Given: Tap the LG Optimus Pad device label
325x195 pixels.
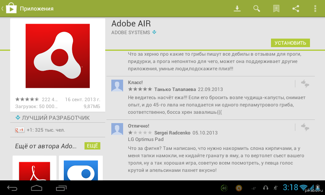Looking at the screenshot, I should pos(146,139).
